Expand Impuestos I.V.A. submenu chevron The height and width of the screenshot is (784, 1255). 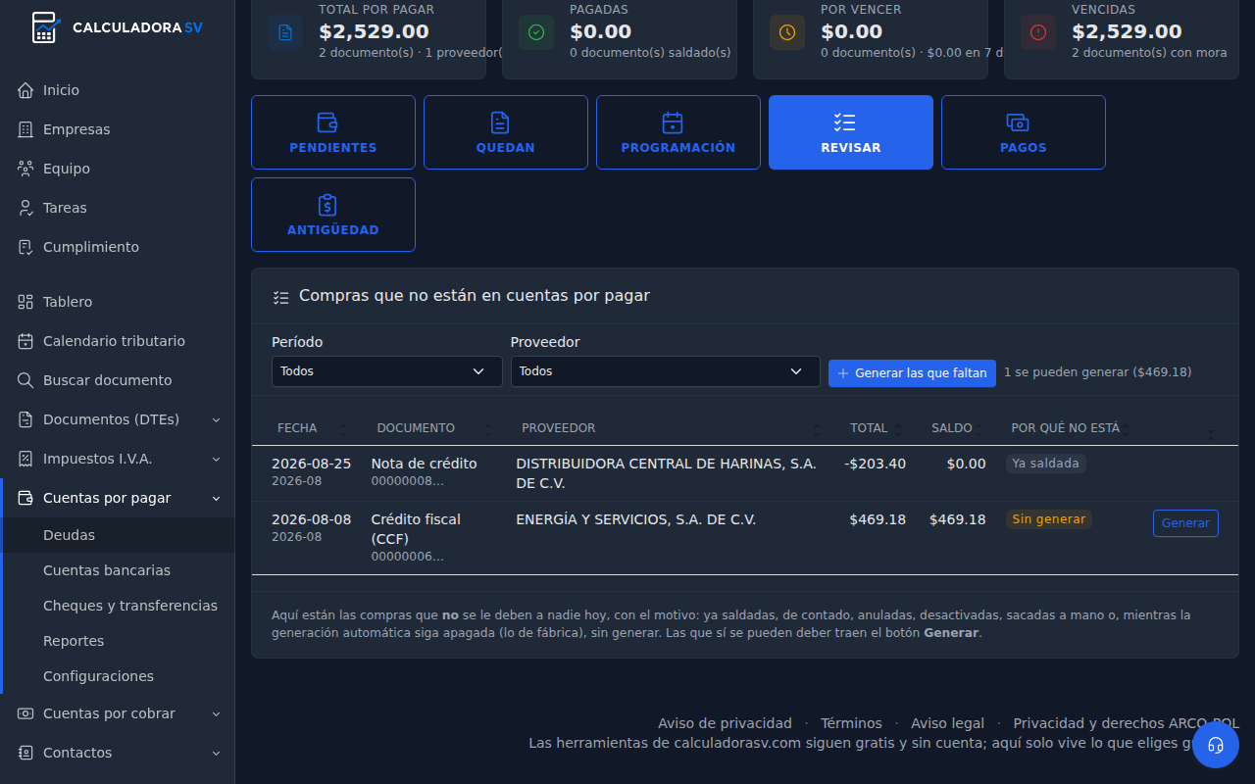tap(216, 459)
